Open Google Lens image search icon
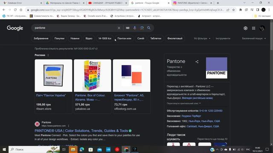This screenshot has height=153, width=273. tap(142, 28)
